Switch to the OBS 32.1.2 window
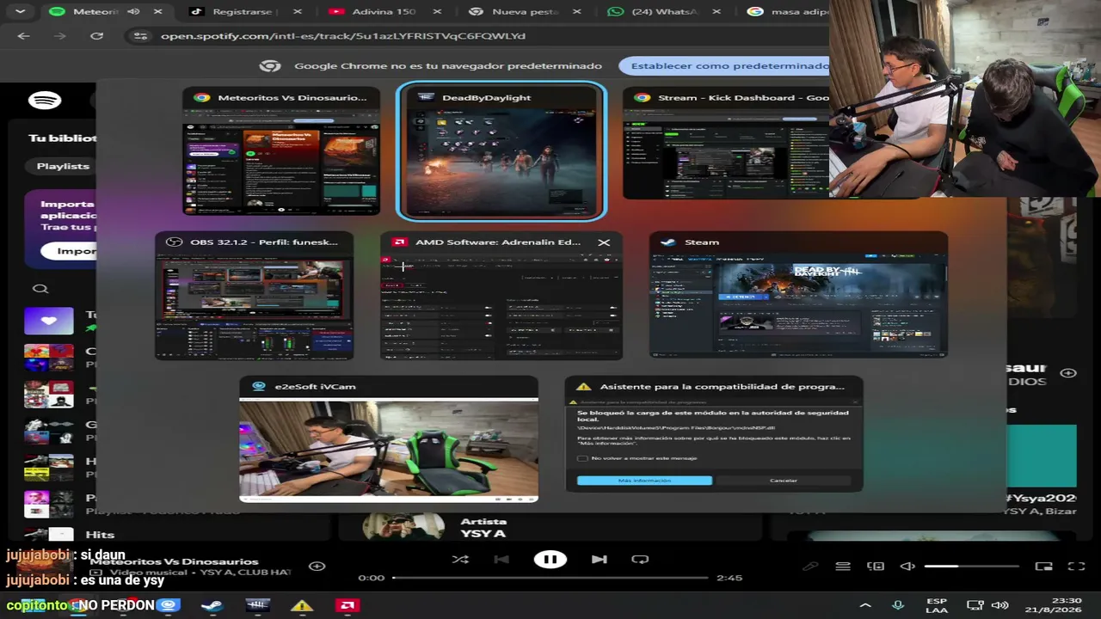 (255, 295)
